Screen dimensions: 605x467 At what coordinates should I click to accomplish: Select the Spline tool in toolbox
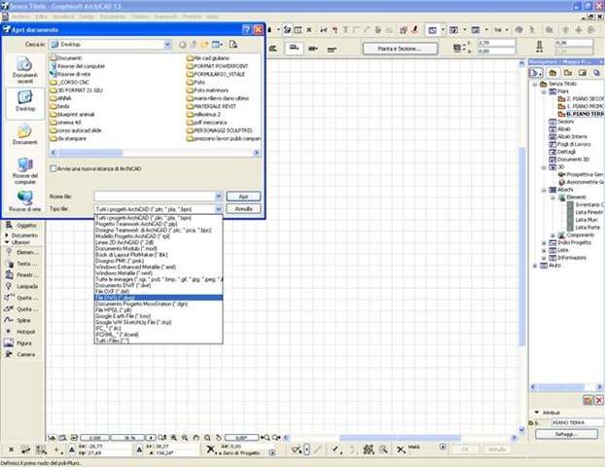pos(22,320)
